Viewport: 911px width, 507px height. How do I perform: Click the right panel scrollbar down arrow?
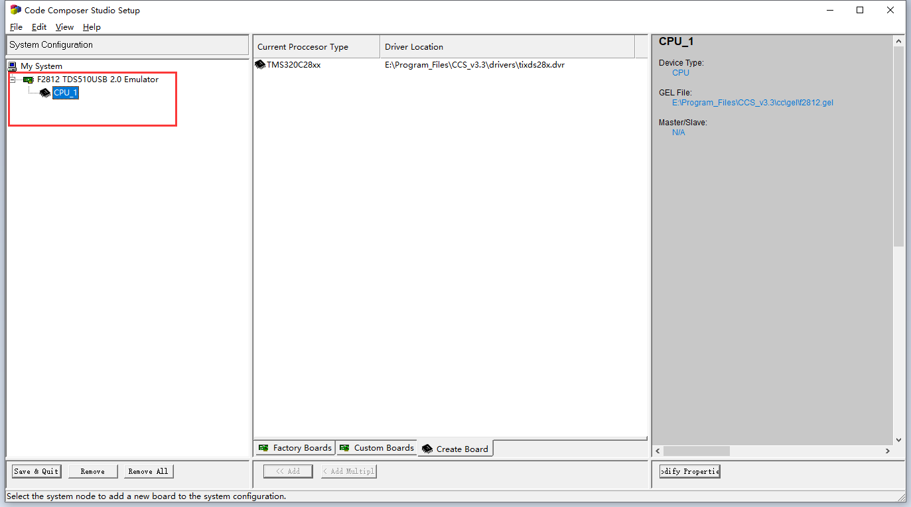click(900, 439)
